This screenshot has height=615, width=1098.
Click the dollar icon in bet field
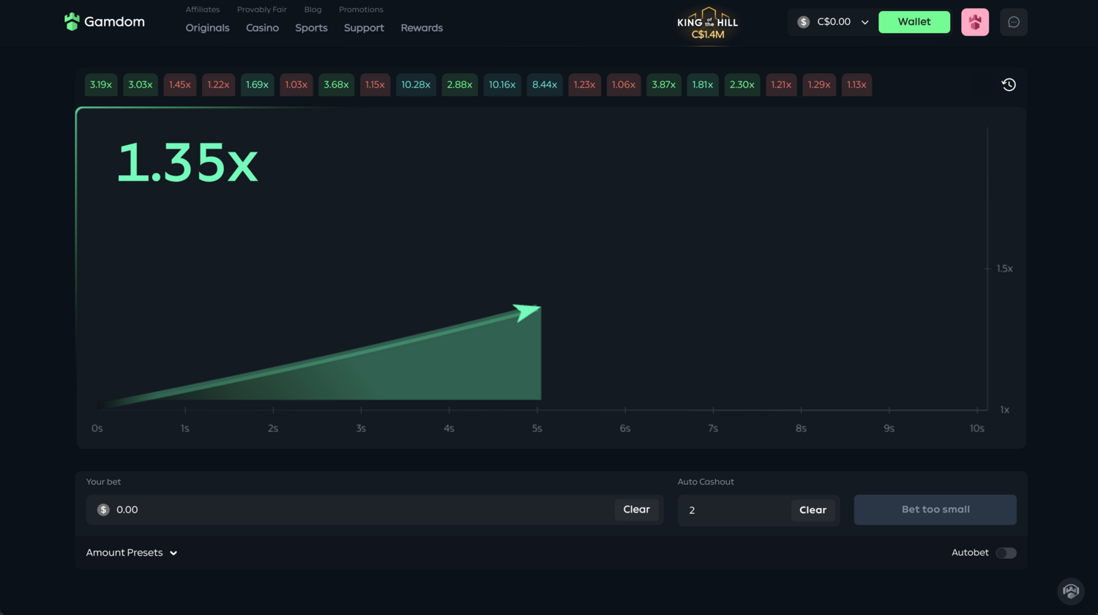(x=103, y=510)
